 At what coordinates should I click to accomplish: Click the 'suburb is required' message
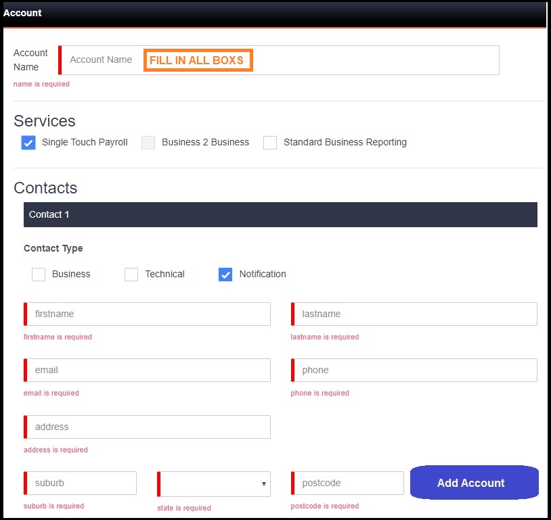pos(53,506)
